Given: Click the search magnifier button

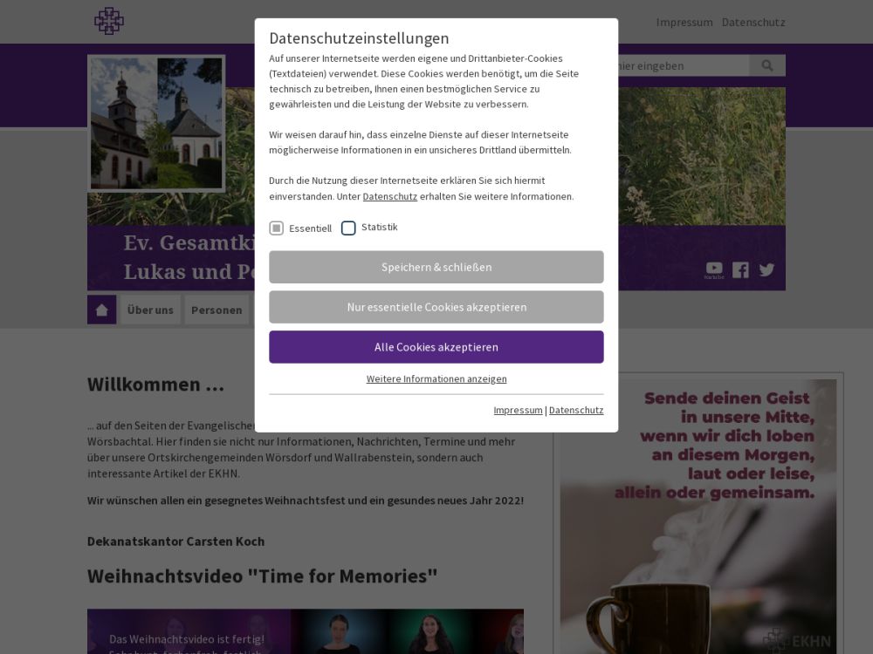Looking at the screenshot, I should (x=767, y=65).
